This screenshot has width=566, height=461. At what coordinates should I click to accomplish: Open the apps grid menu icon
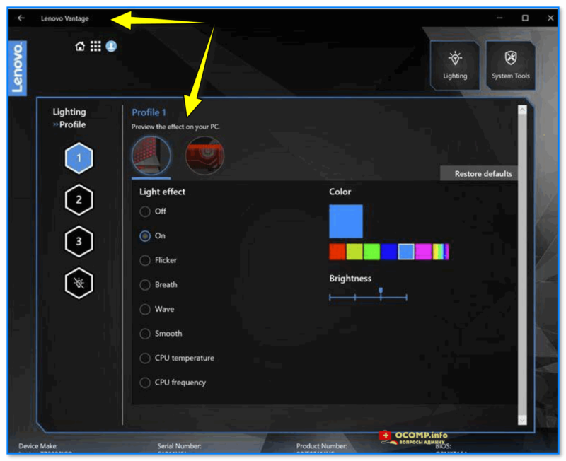[x=96, y=46]
